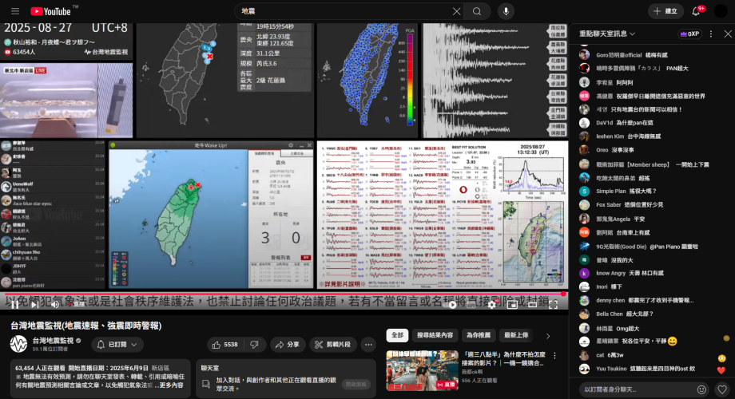
Task: Click the video title 台灣地震監視(地震速報、強震即時警報)
Action: (86, 326)
